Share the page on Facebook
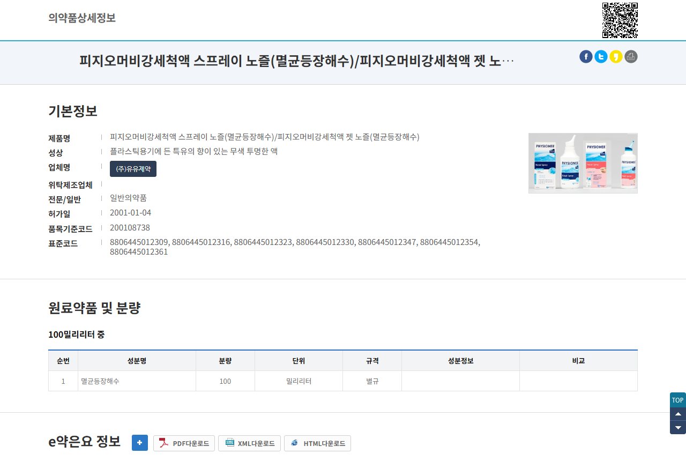The image size is (686, 461). coord(586,57)
